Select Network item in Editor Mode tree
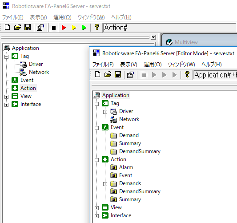The height and width of the screenshot is (223, 237). tap(129, 119)
